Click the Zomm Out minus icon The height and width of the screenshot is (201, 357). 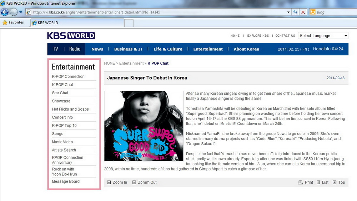[x=134, y=183]
